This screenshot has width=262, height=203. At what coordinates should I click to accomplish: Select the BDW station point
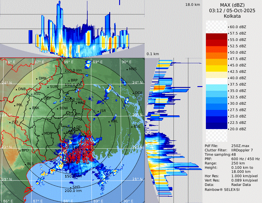tap(58, 108)
